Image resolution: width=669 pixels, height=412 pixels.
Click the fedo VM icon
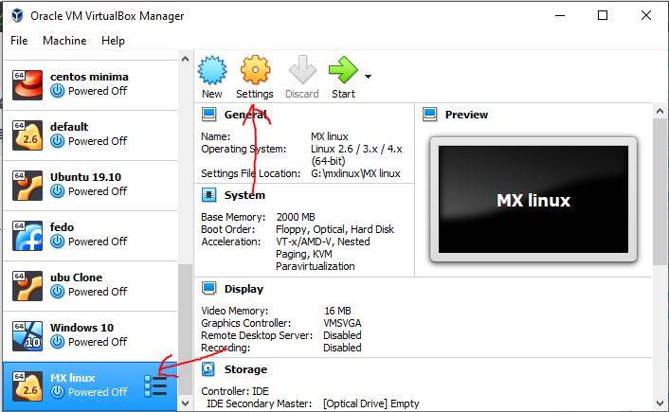(27, 234)
